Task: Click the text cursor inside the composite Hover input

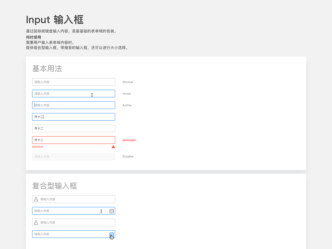Action: [101, 211]
